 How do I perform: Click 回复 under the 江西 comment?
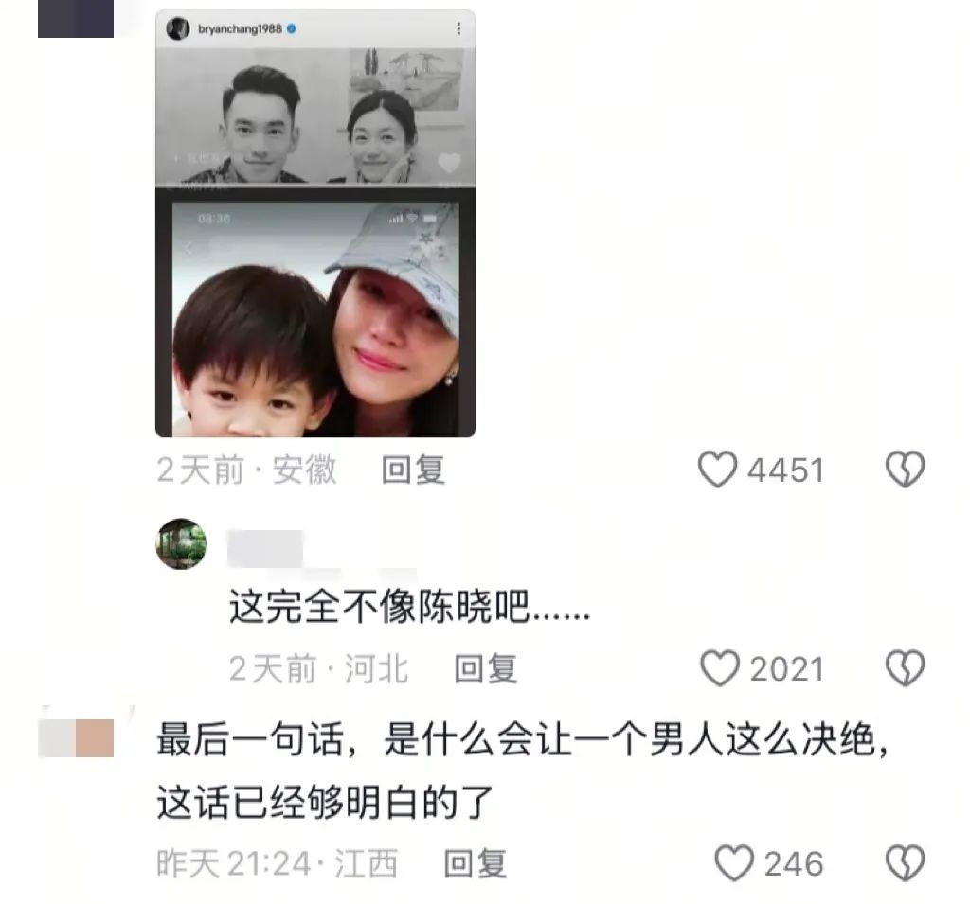point(476,864)
